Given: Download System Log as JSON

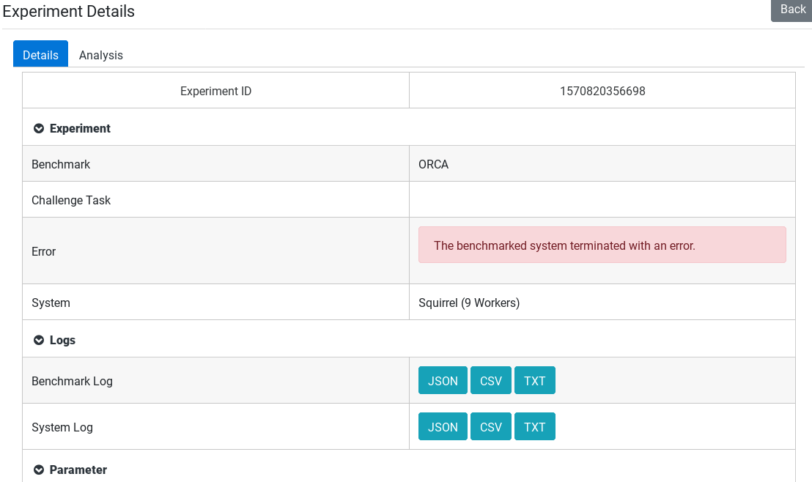Looking at the screenshot, I should (443, 426).
